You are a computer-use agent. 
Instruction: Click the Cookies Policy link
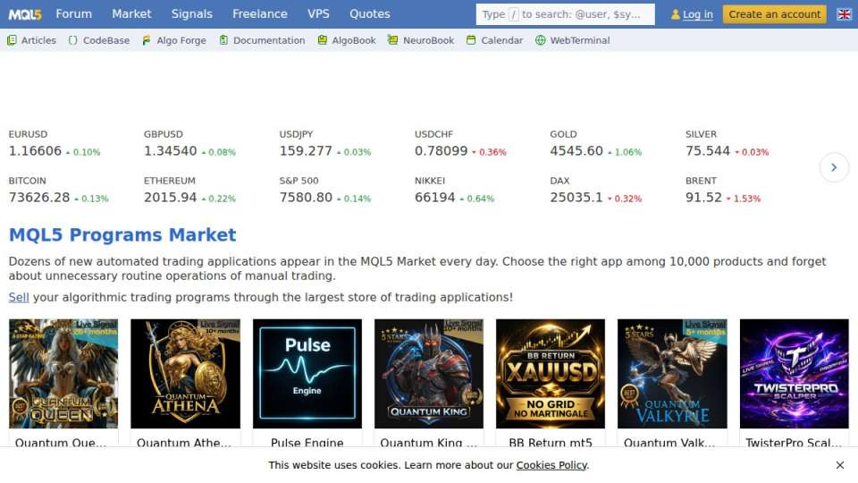[551, 465]
